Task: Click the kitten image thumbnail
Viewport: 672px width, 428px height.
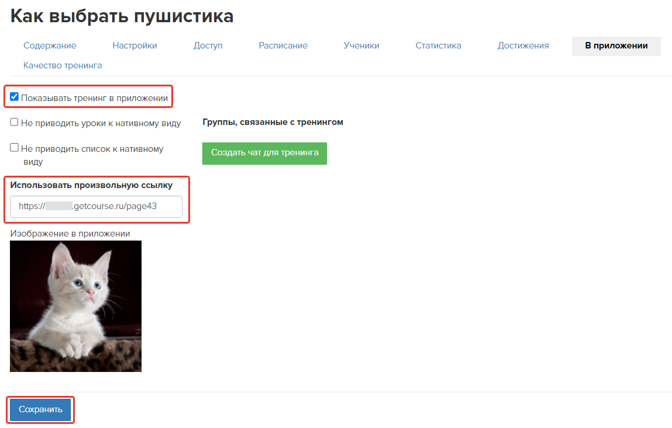Action: click(x=76, y=306)
